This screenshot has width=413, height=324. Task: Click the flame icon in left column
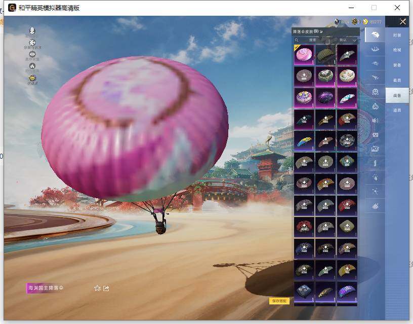[32, 66]
